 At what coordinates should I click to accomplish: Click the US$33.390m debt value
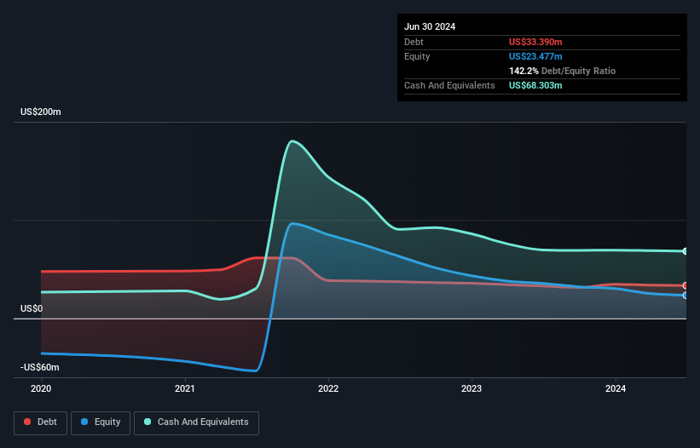point(535,42)
